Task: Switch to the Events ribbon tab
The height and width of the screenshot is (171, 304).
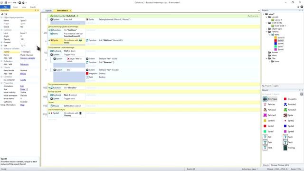Action: 33,7
